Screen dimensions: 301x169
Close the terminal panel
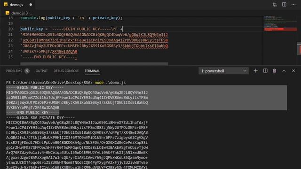point(293,71)
